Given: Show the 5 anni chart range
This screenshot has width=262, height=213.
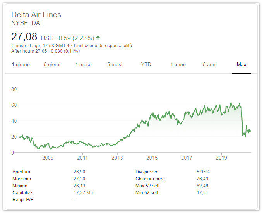Looking at the screenshot, I should [x=210, y=65].
